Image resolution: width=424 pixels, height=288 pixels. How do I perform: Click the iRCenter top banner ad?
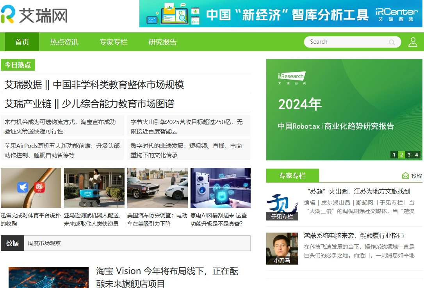tap(281, 14)
